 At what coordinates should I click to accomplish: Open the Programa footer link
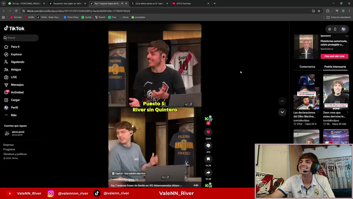point(9,150)
